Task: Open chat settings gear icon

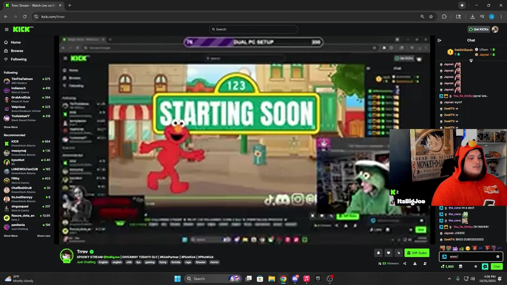Action: point(476,266)
